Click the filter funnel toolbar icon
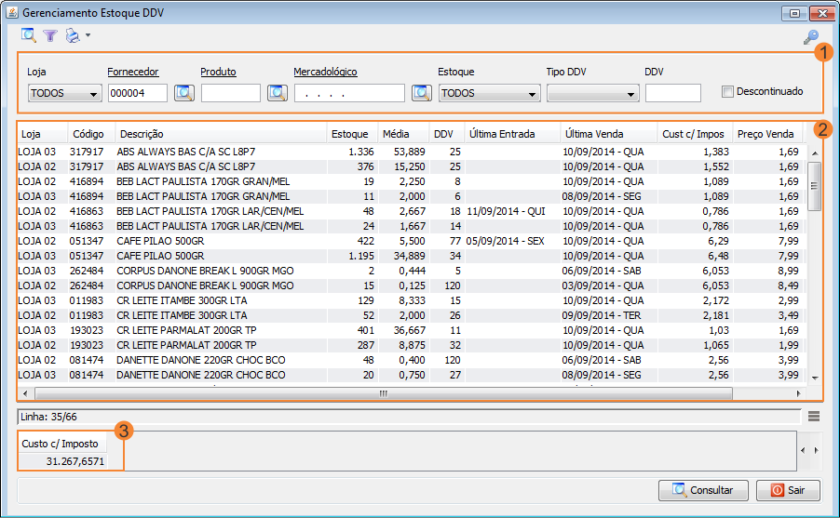 (50, 36)
